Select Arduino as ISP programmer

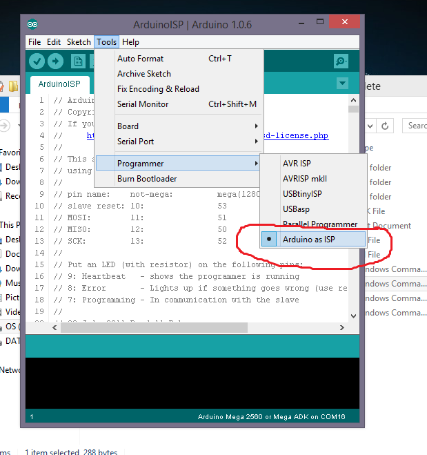313,240
